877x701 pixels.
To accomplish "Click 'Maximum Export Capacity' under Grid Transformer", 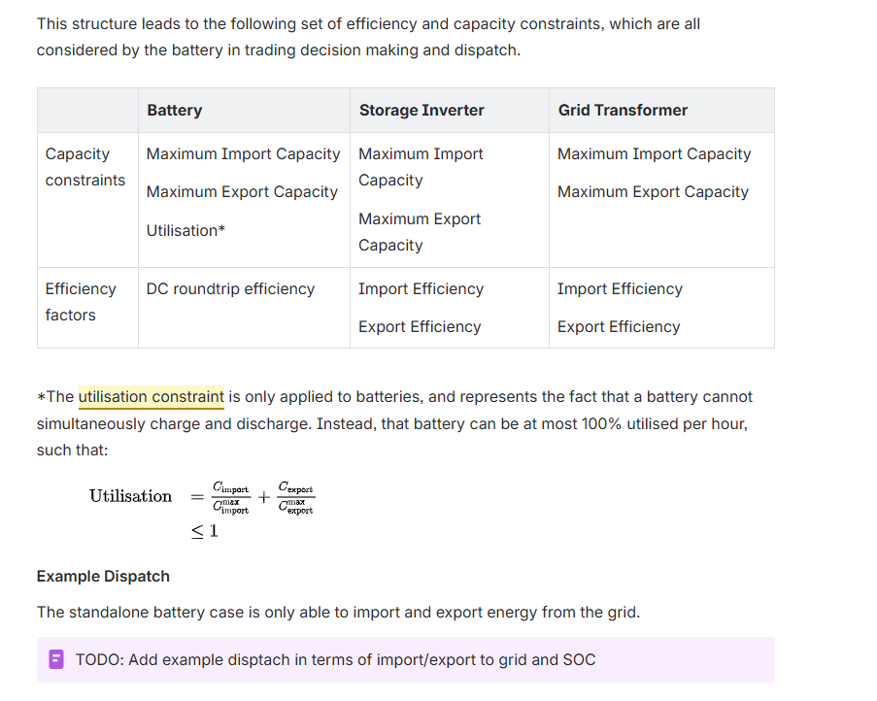I will click(x=653, y=191).
